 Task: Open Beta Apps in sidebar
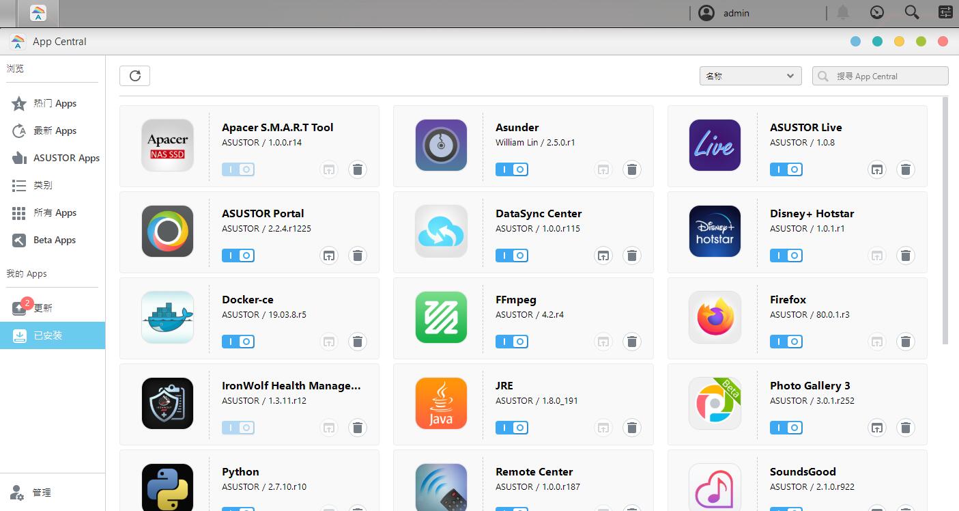click(53, 240)
